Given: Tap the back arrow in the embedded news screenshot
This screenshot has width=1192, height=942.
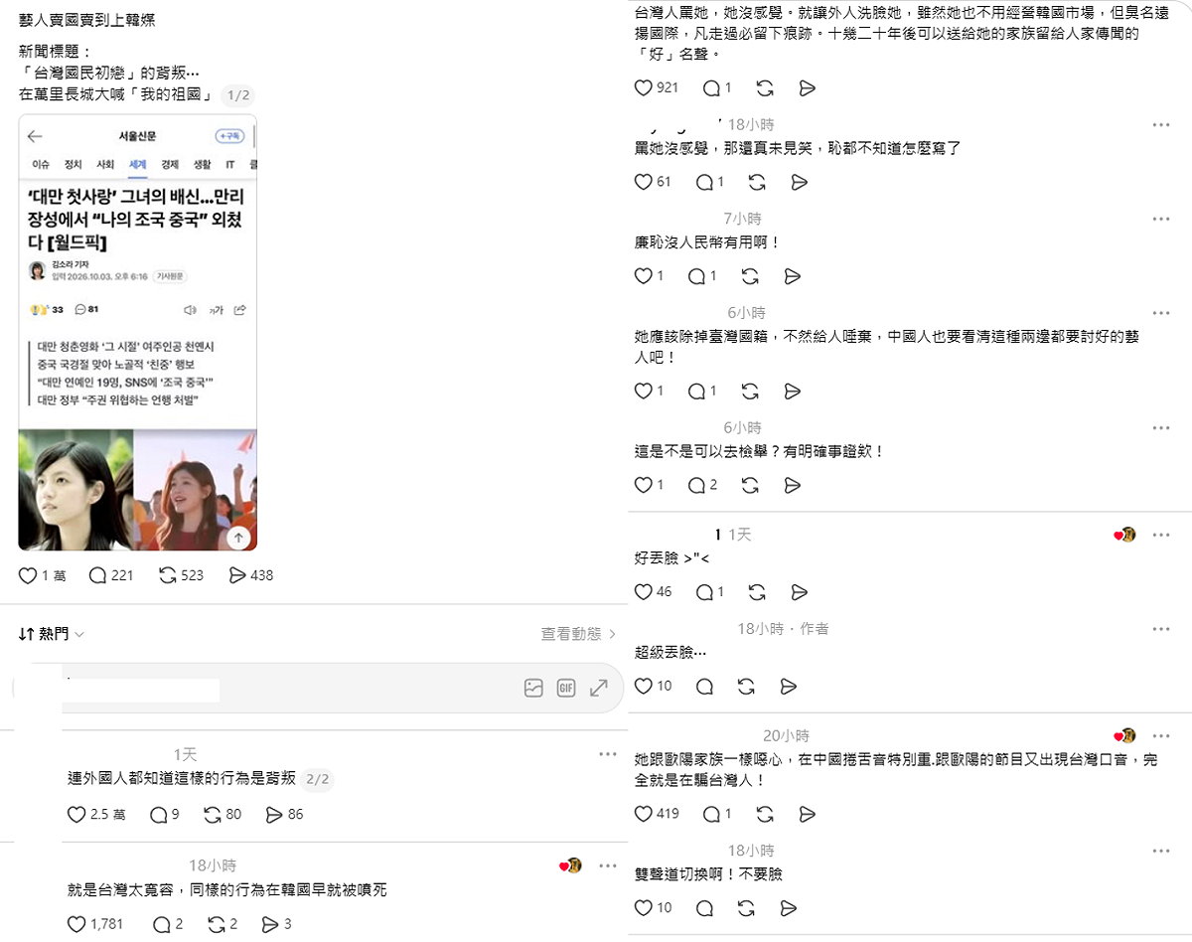Looking at the screenshot, I should pyautogui.click(x=35, y=136).
